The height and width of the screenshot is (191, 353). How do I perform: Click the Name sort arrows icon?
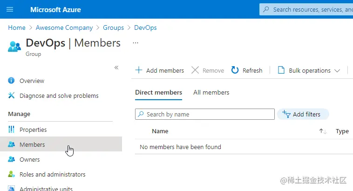point(323,131)
